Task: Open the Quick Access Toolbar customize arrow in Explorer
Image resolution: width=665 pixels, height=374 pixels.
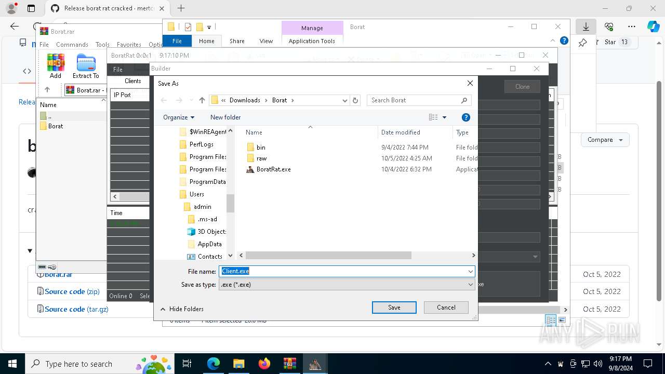Action: [209, 27]
